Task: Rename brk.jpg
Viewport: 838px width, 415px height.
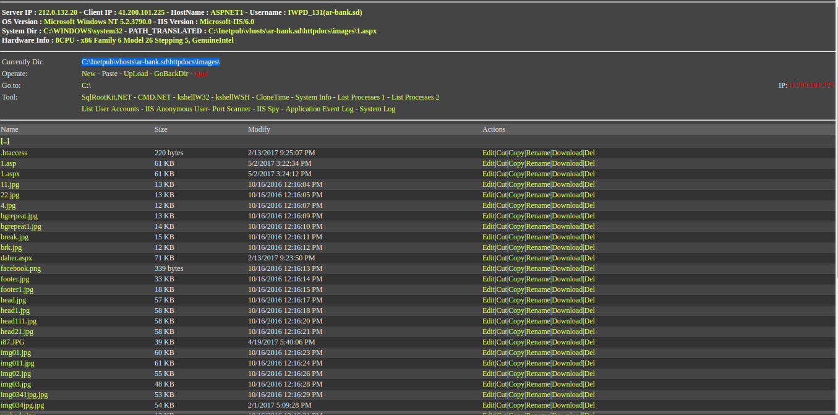Action: pyautogui.click(x=538, y=247)
